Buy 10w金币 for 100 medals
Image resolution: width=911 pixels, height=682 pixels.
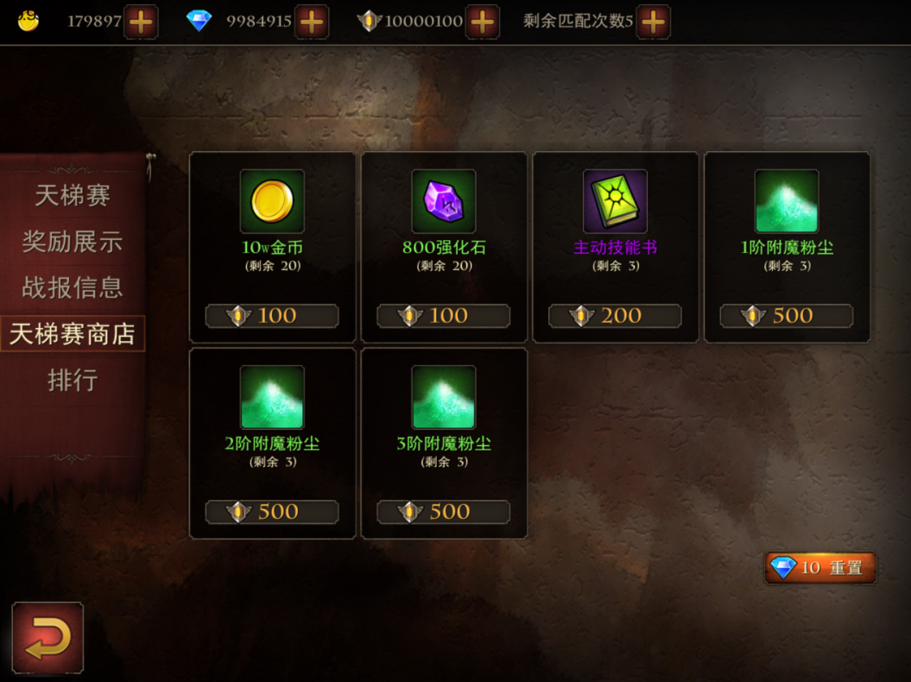(x=272, y=316)
